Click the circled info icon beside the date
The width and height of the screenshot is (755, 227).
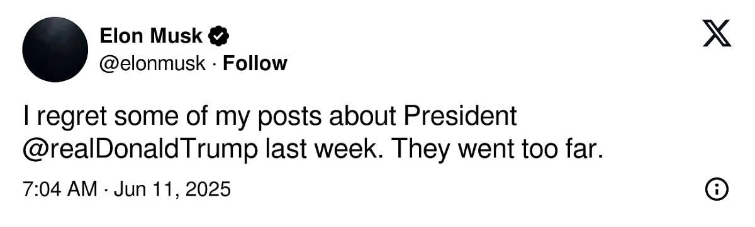coord(717,189)
